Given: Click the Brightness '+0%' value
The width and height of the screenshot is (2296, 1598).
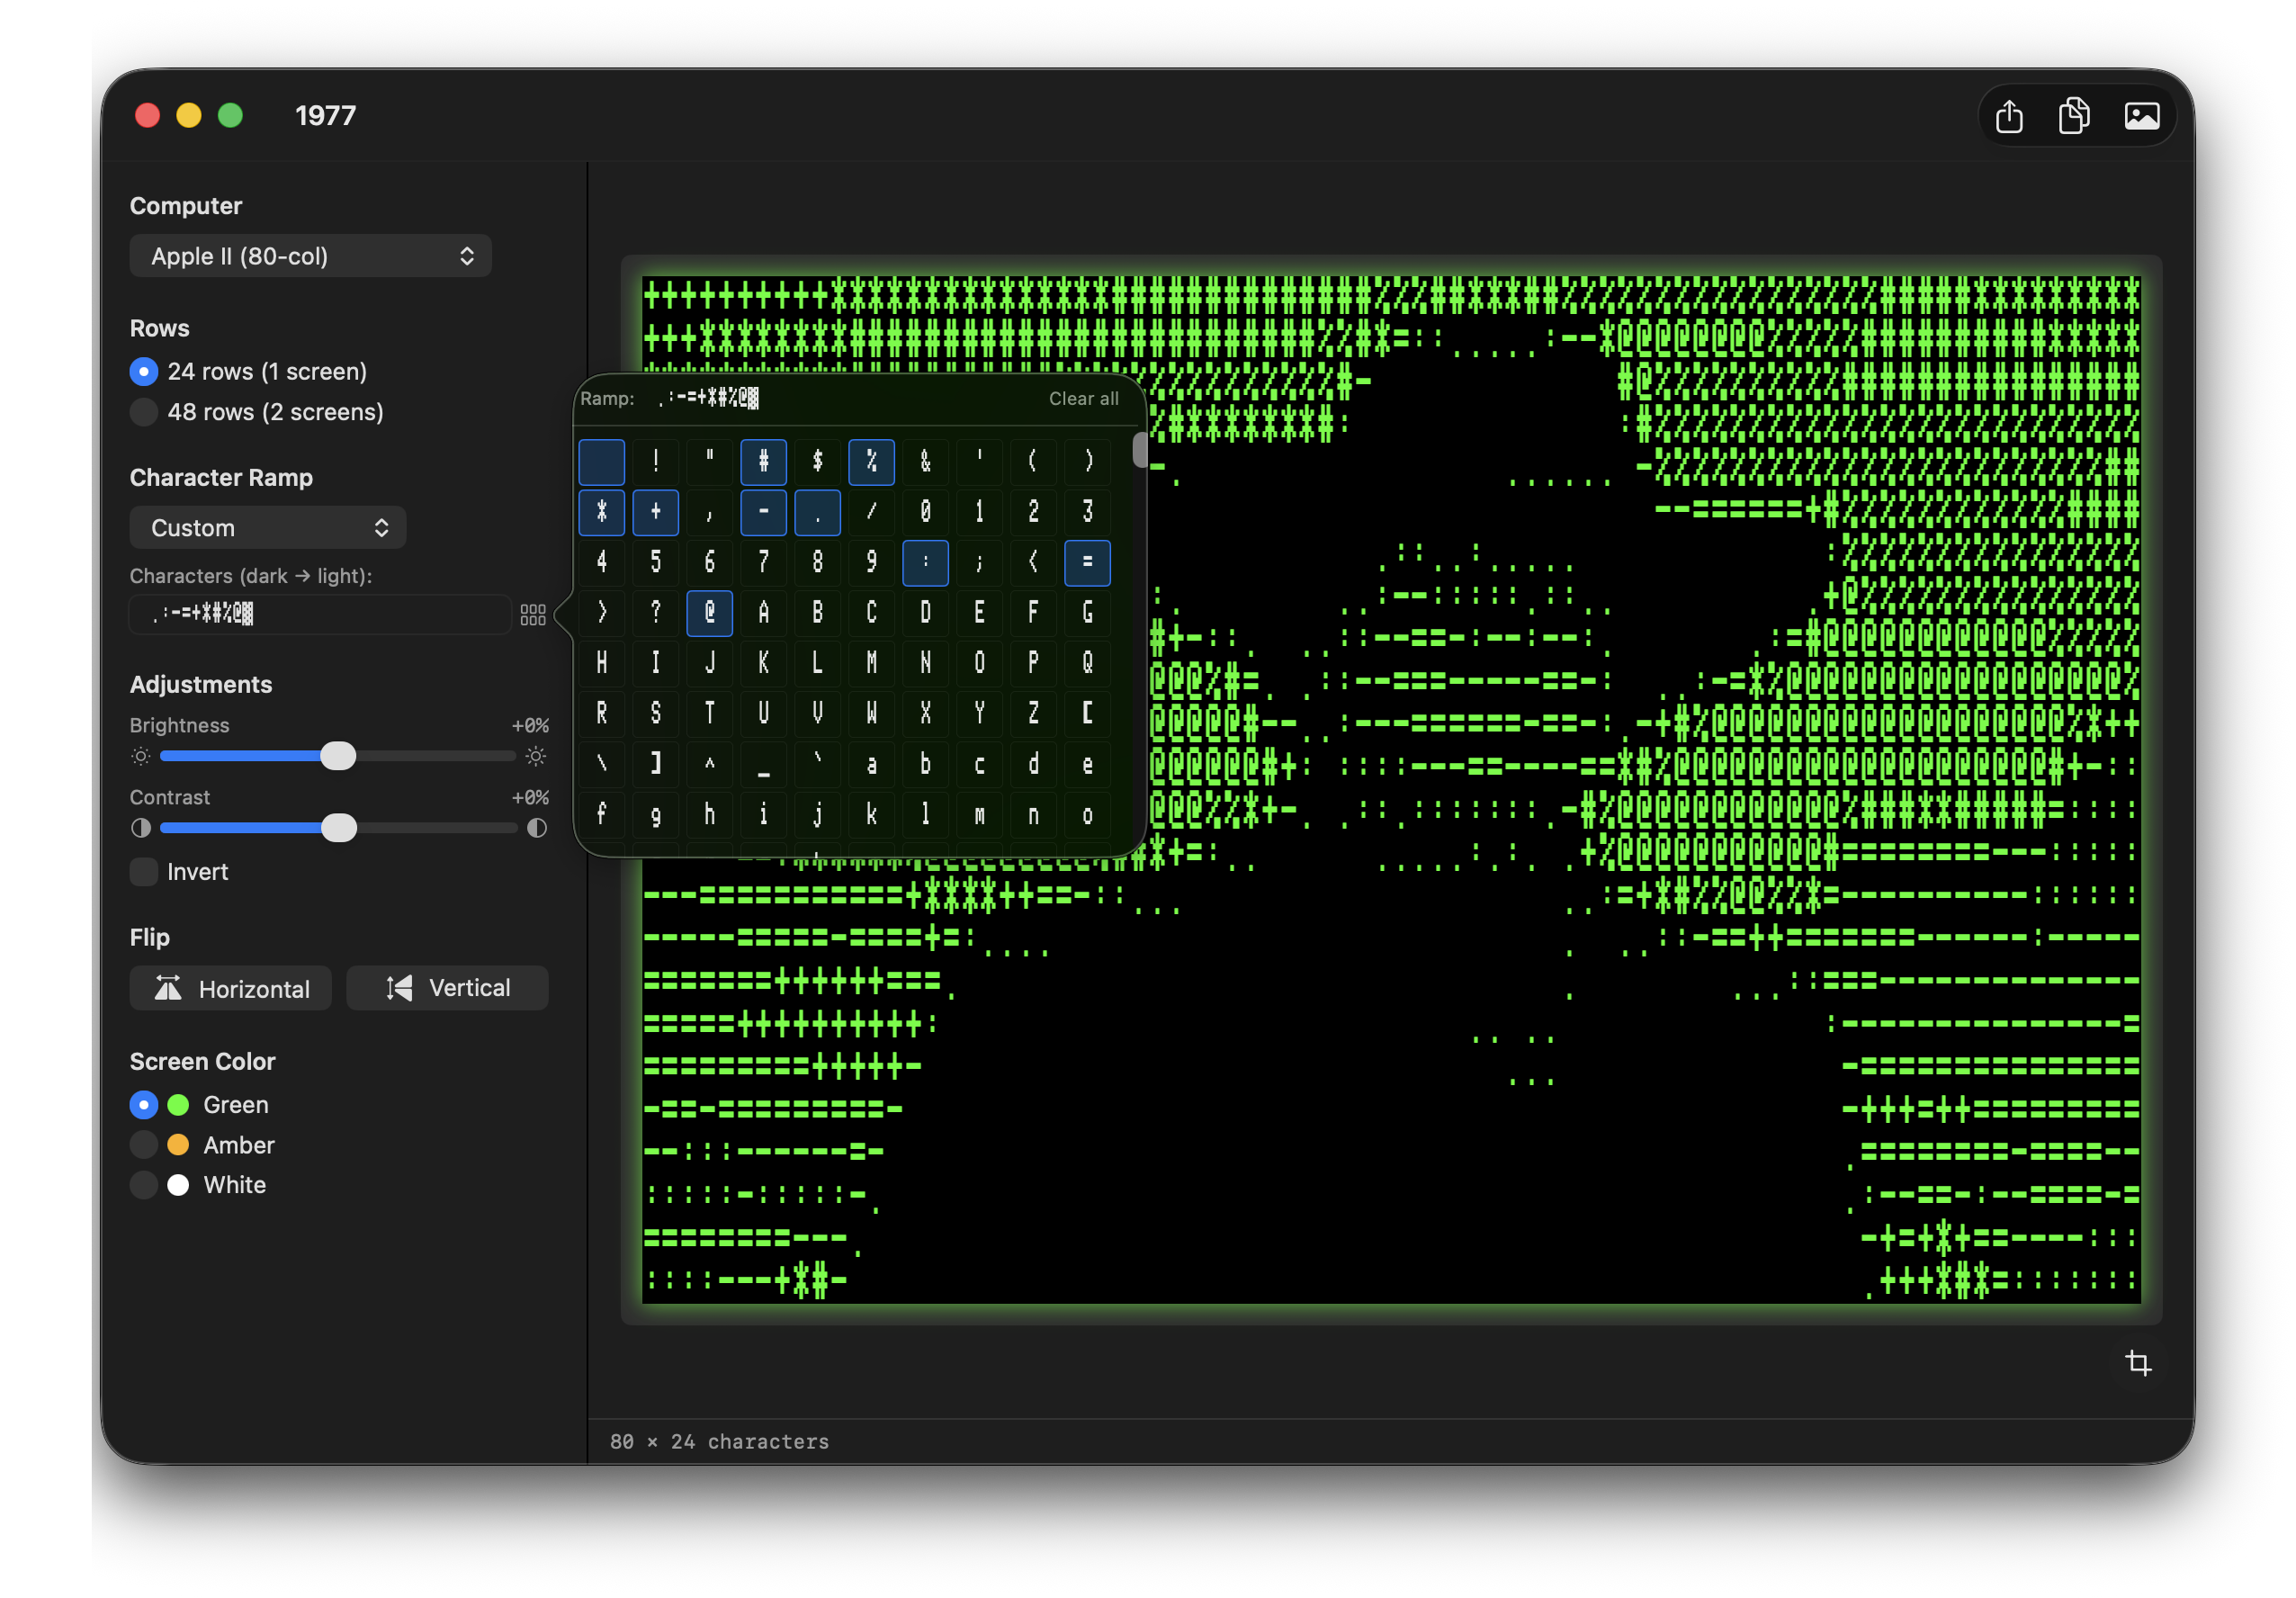Looking at the screenshot, I should click(x=530, y=726).
